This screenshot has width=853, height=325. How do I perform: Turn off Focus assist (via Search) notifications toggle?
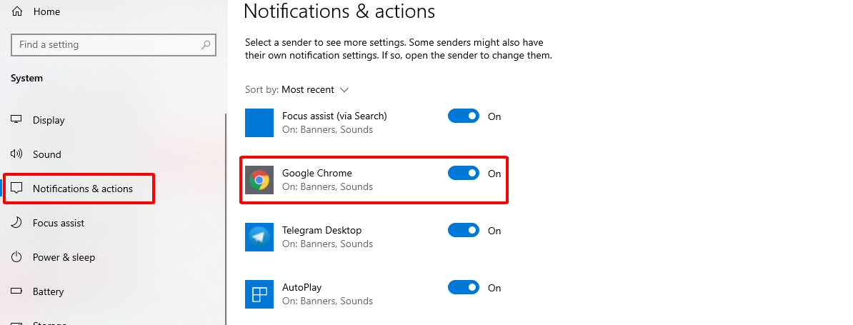point(464,116)
